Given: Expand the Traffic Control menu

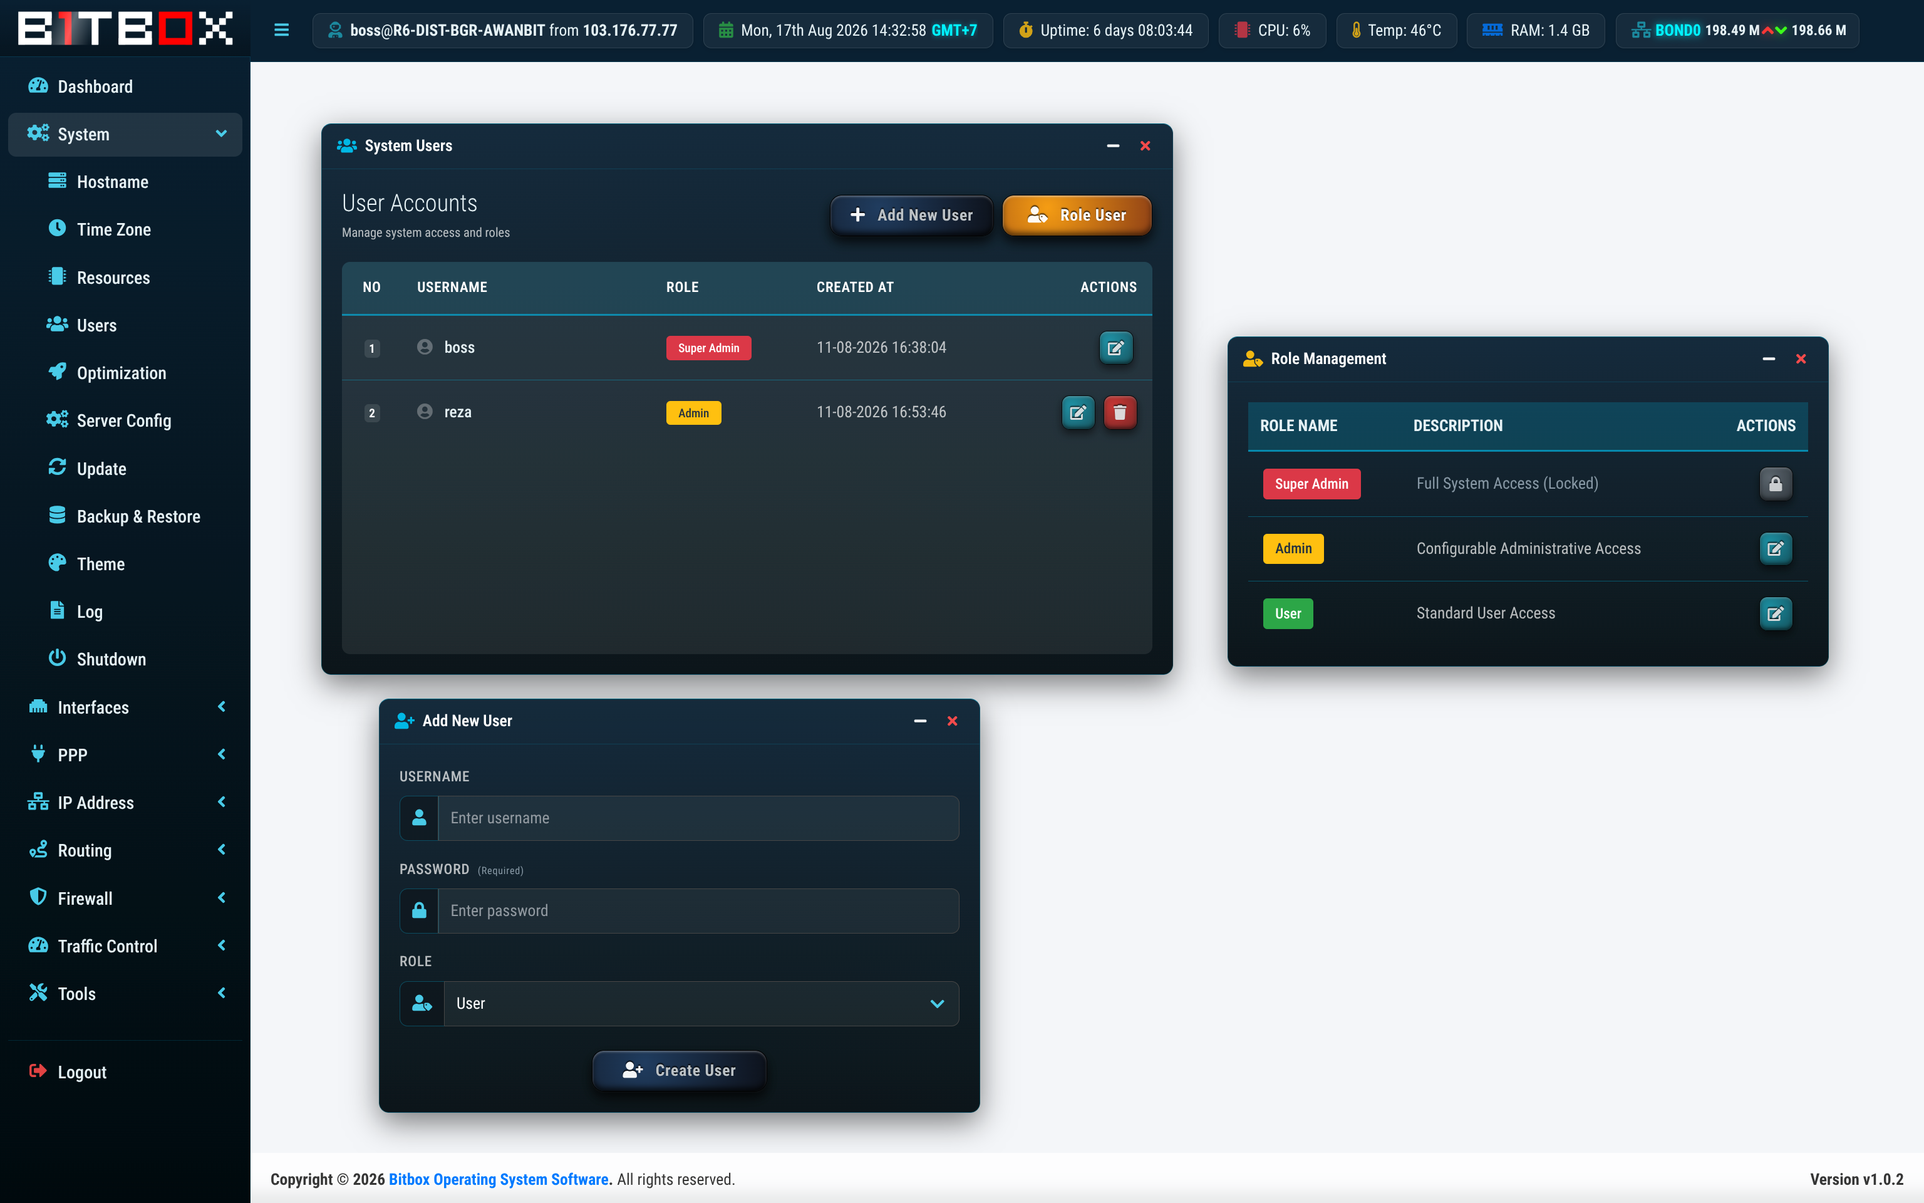Looking at the screenshot, I should coord(125,945).
